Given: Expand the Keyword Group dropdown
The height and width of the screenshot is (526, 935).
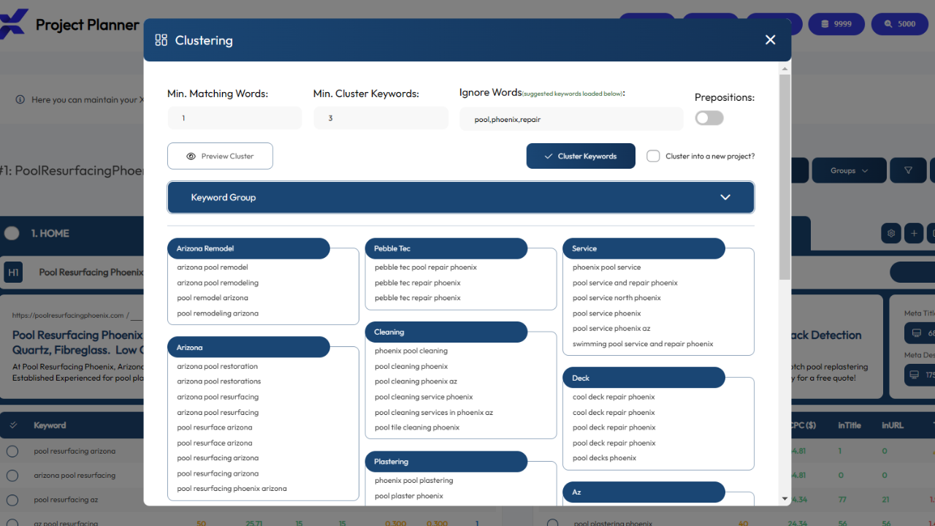Looking at the screenshot, I should [725, 197].
